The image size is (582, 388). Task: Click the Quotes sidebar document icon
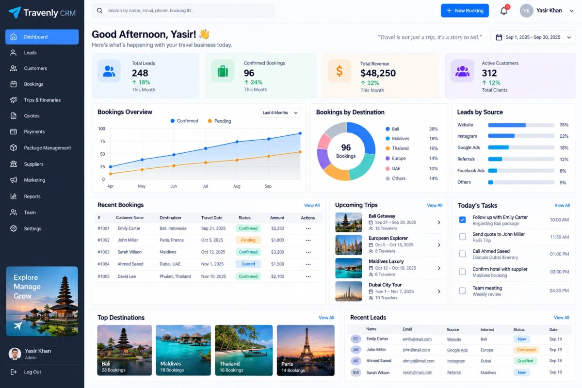point(14,116)
